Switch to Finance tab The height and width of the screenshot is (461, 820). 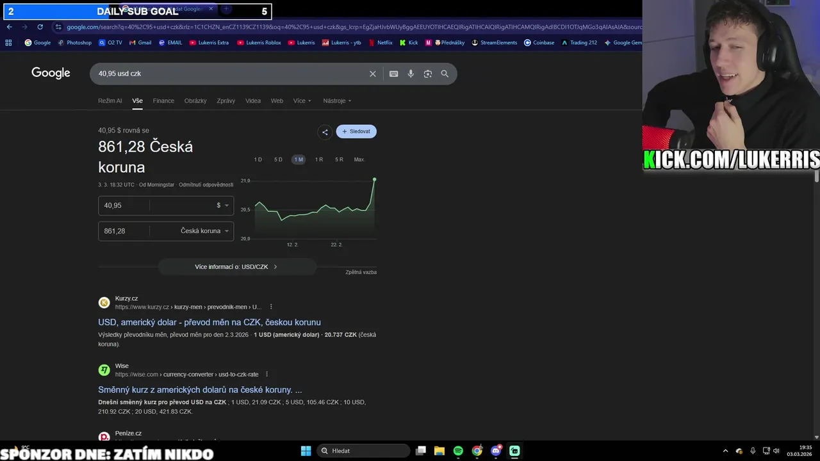click(x=163, y=101)
